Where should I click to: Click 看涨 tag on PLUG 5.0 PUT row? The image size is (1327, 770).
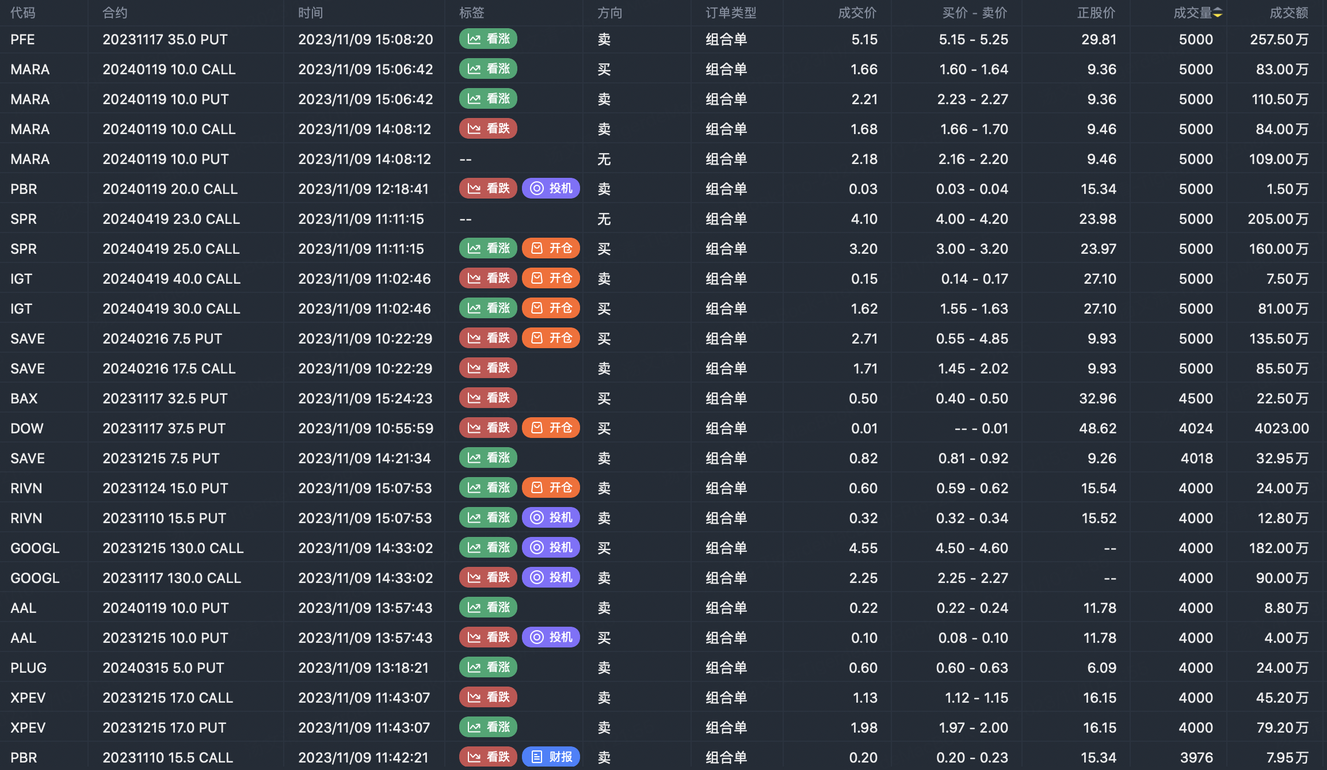(x=488, y=667)
